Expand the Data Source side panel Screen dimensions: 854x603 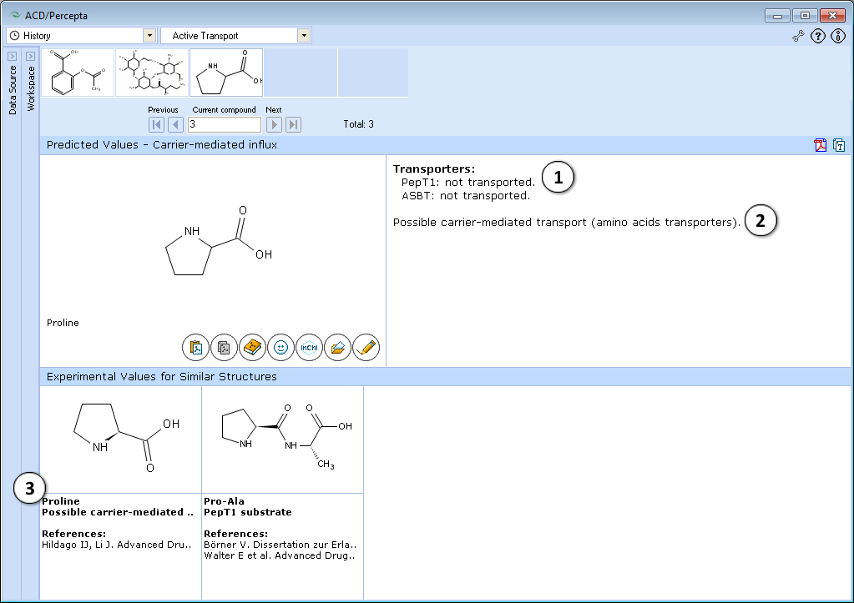point(12,56)
